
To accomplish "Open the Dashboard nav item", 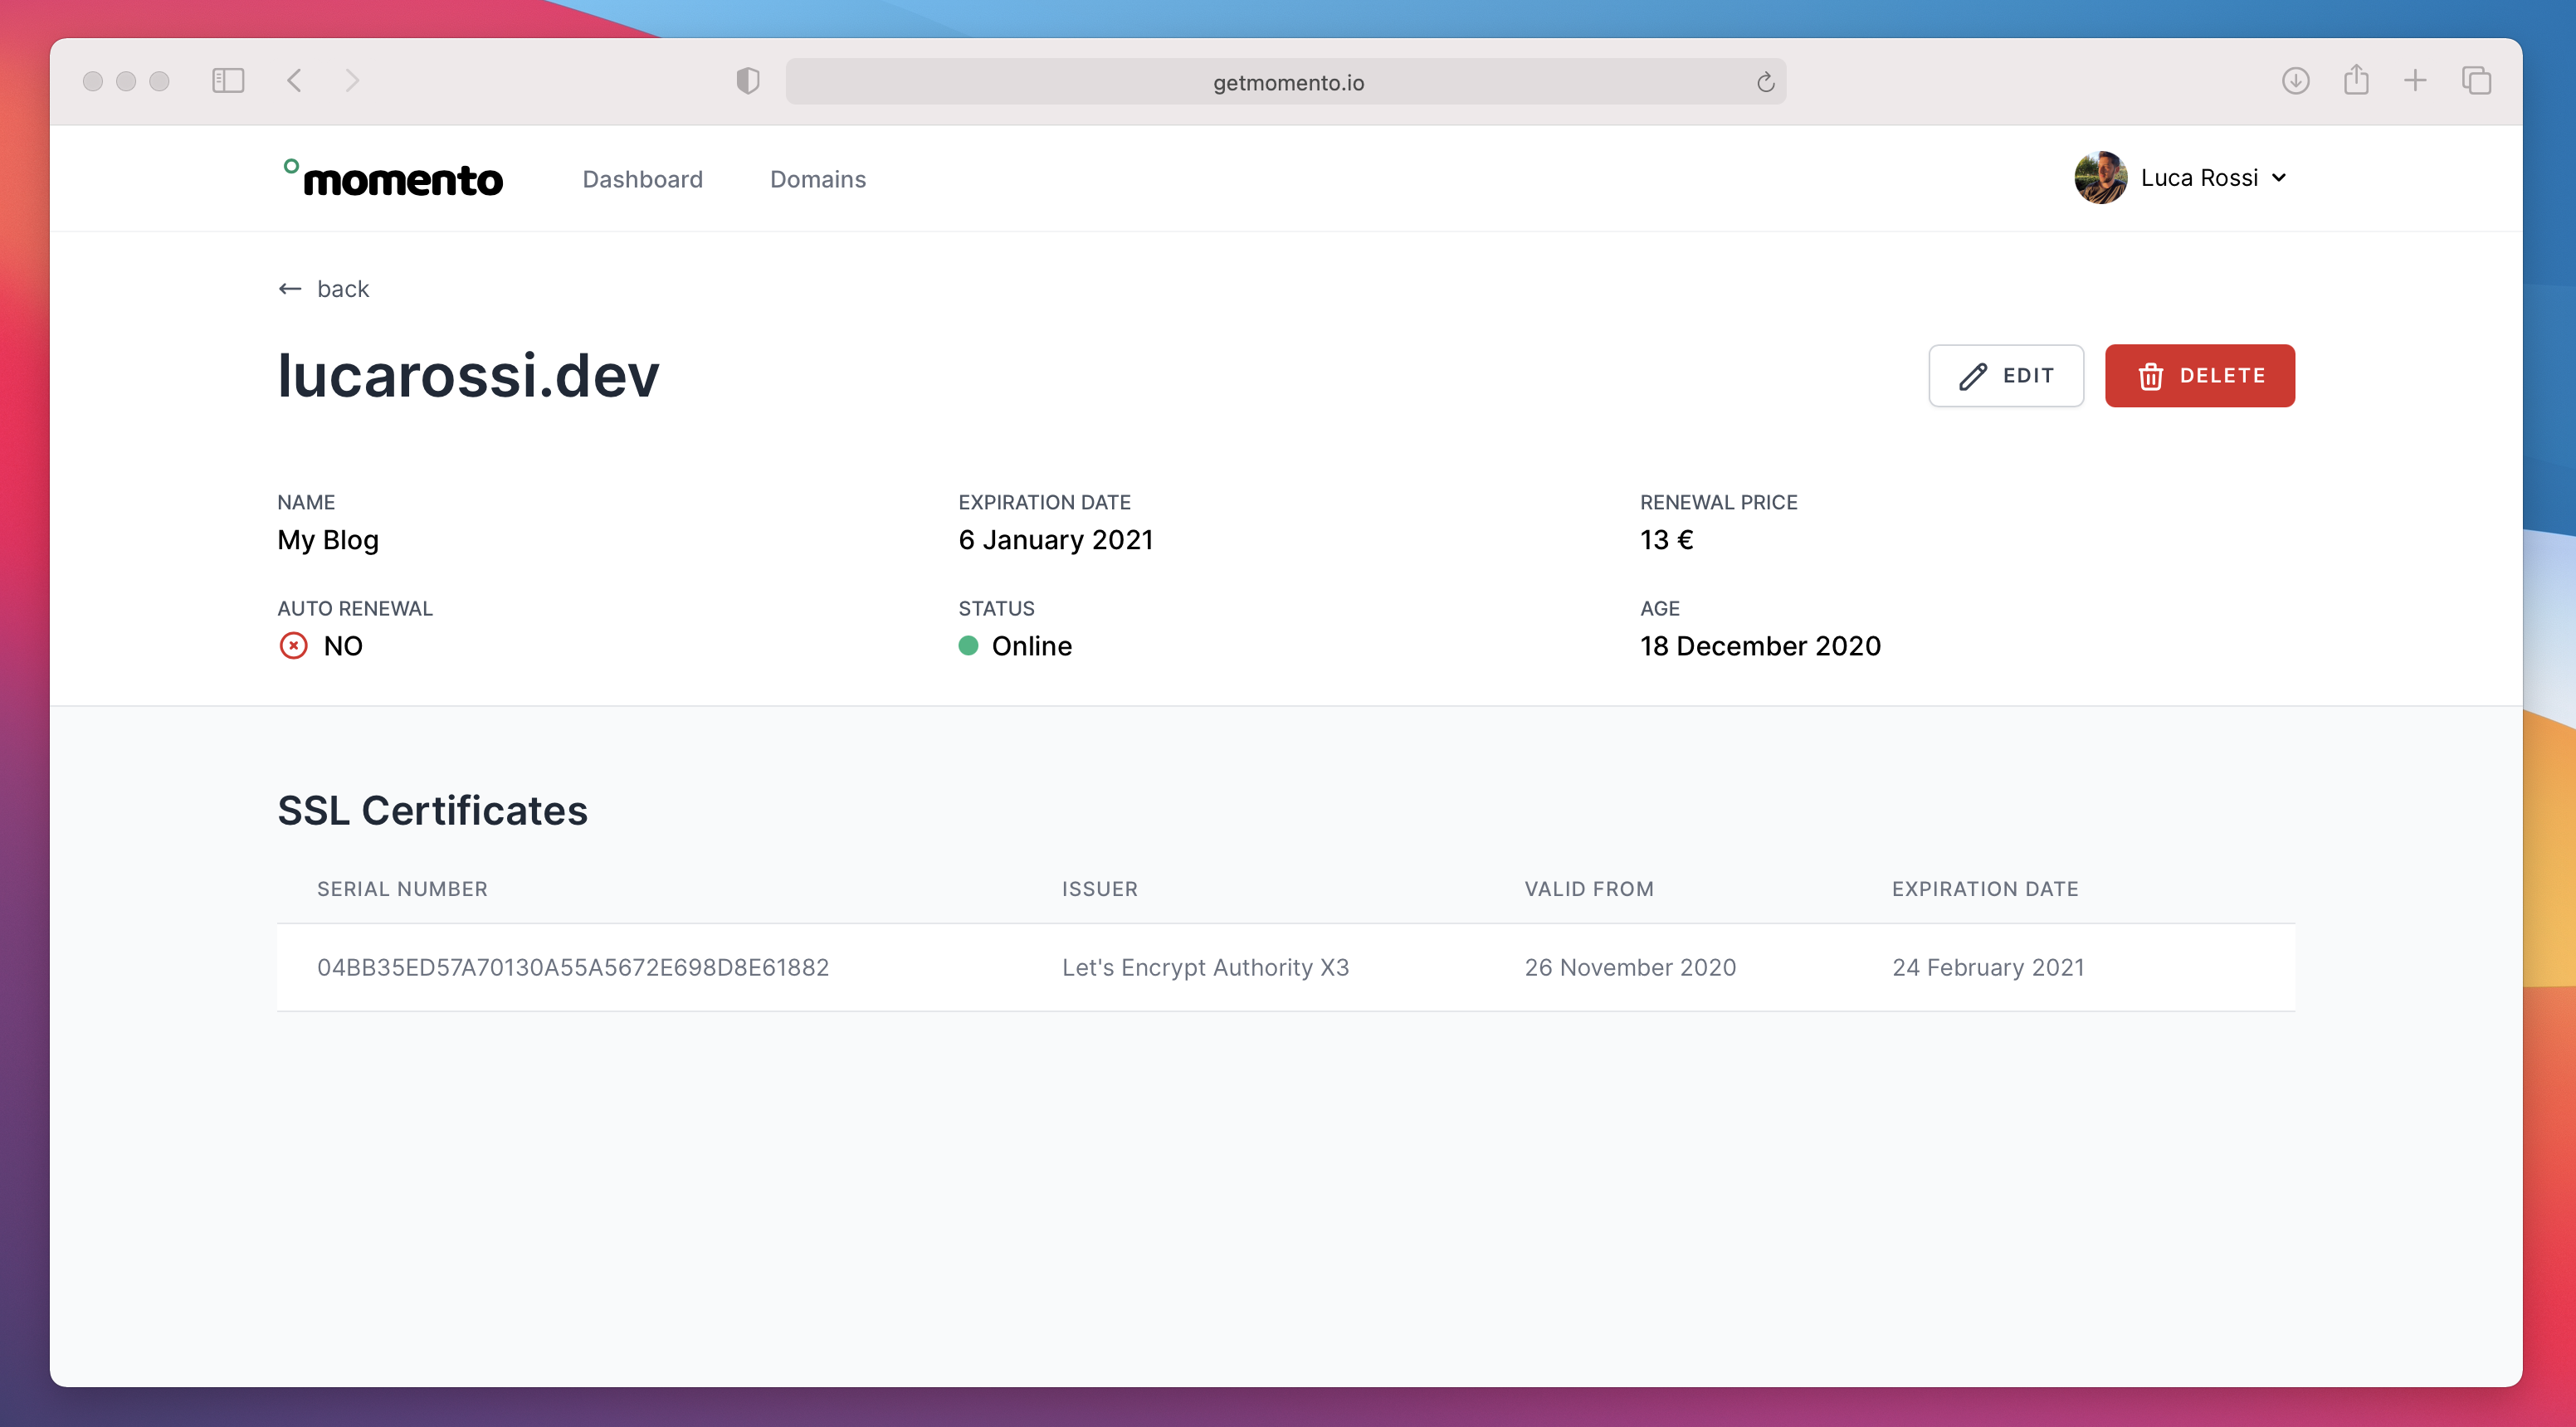I will tap(642, 179).
